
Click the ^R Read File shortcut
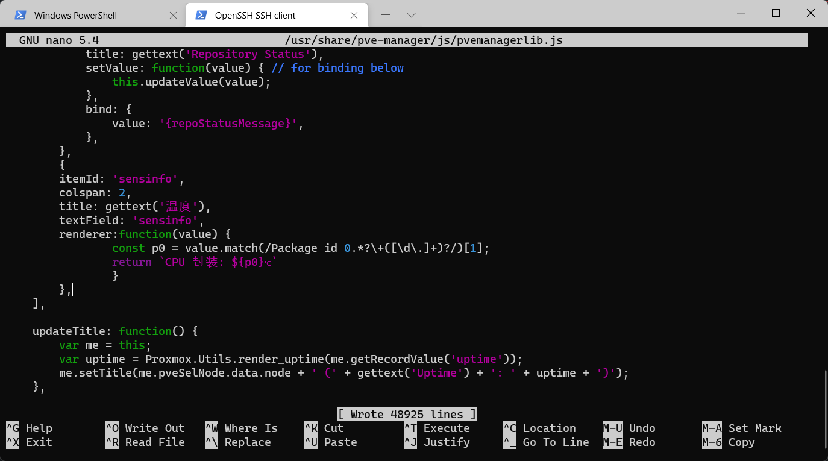coord(145,442)
